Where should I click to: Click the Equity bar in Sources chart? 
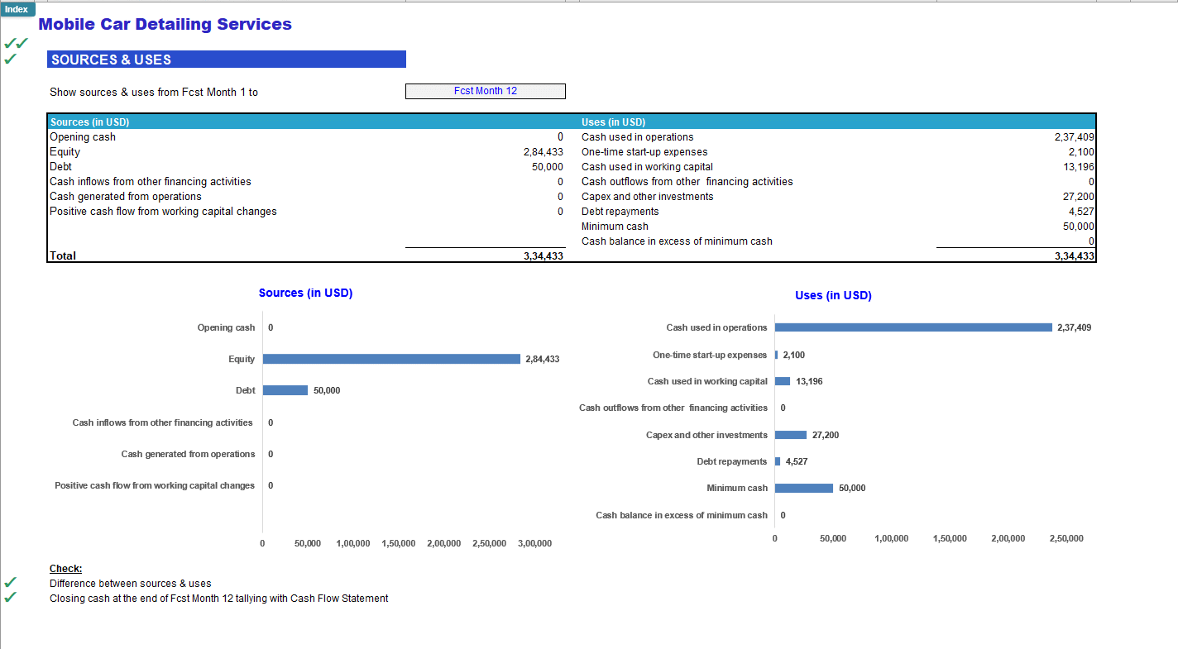[391, 359]
